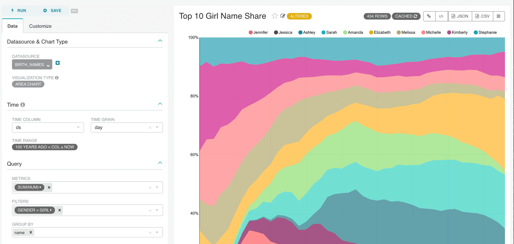Screen dimensions: 514x244
Task: Remove the SUM(NUM) metric
Action: [x=49, y=187]
